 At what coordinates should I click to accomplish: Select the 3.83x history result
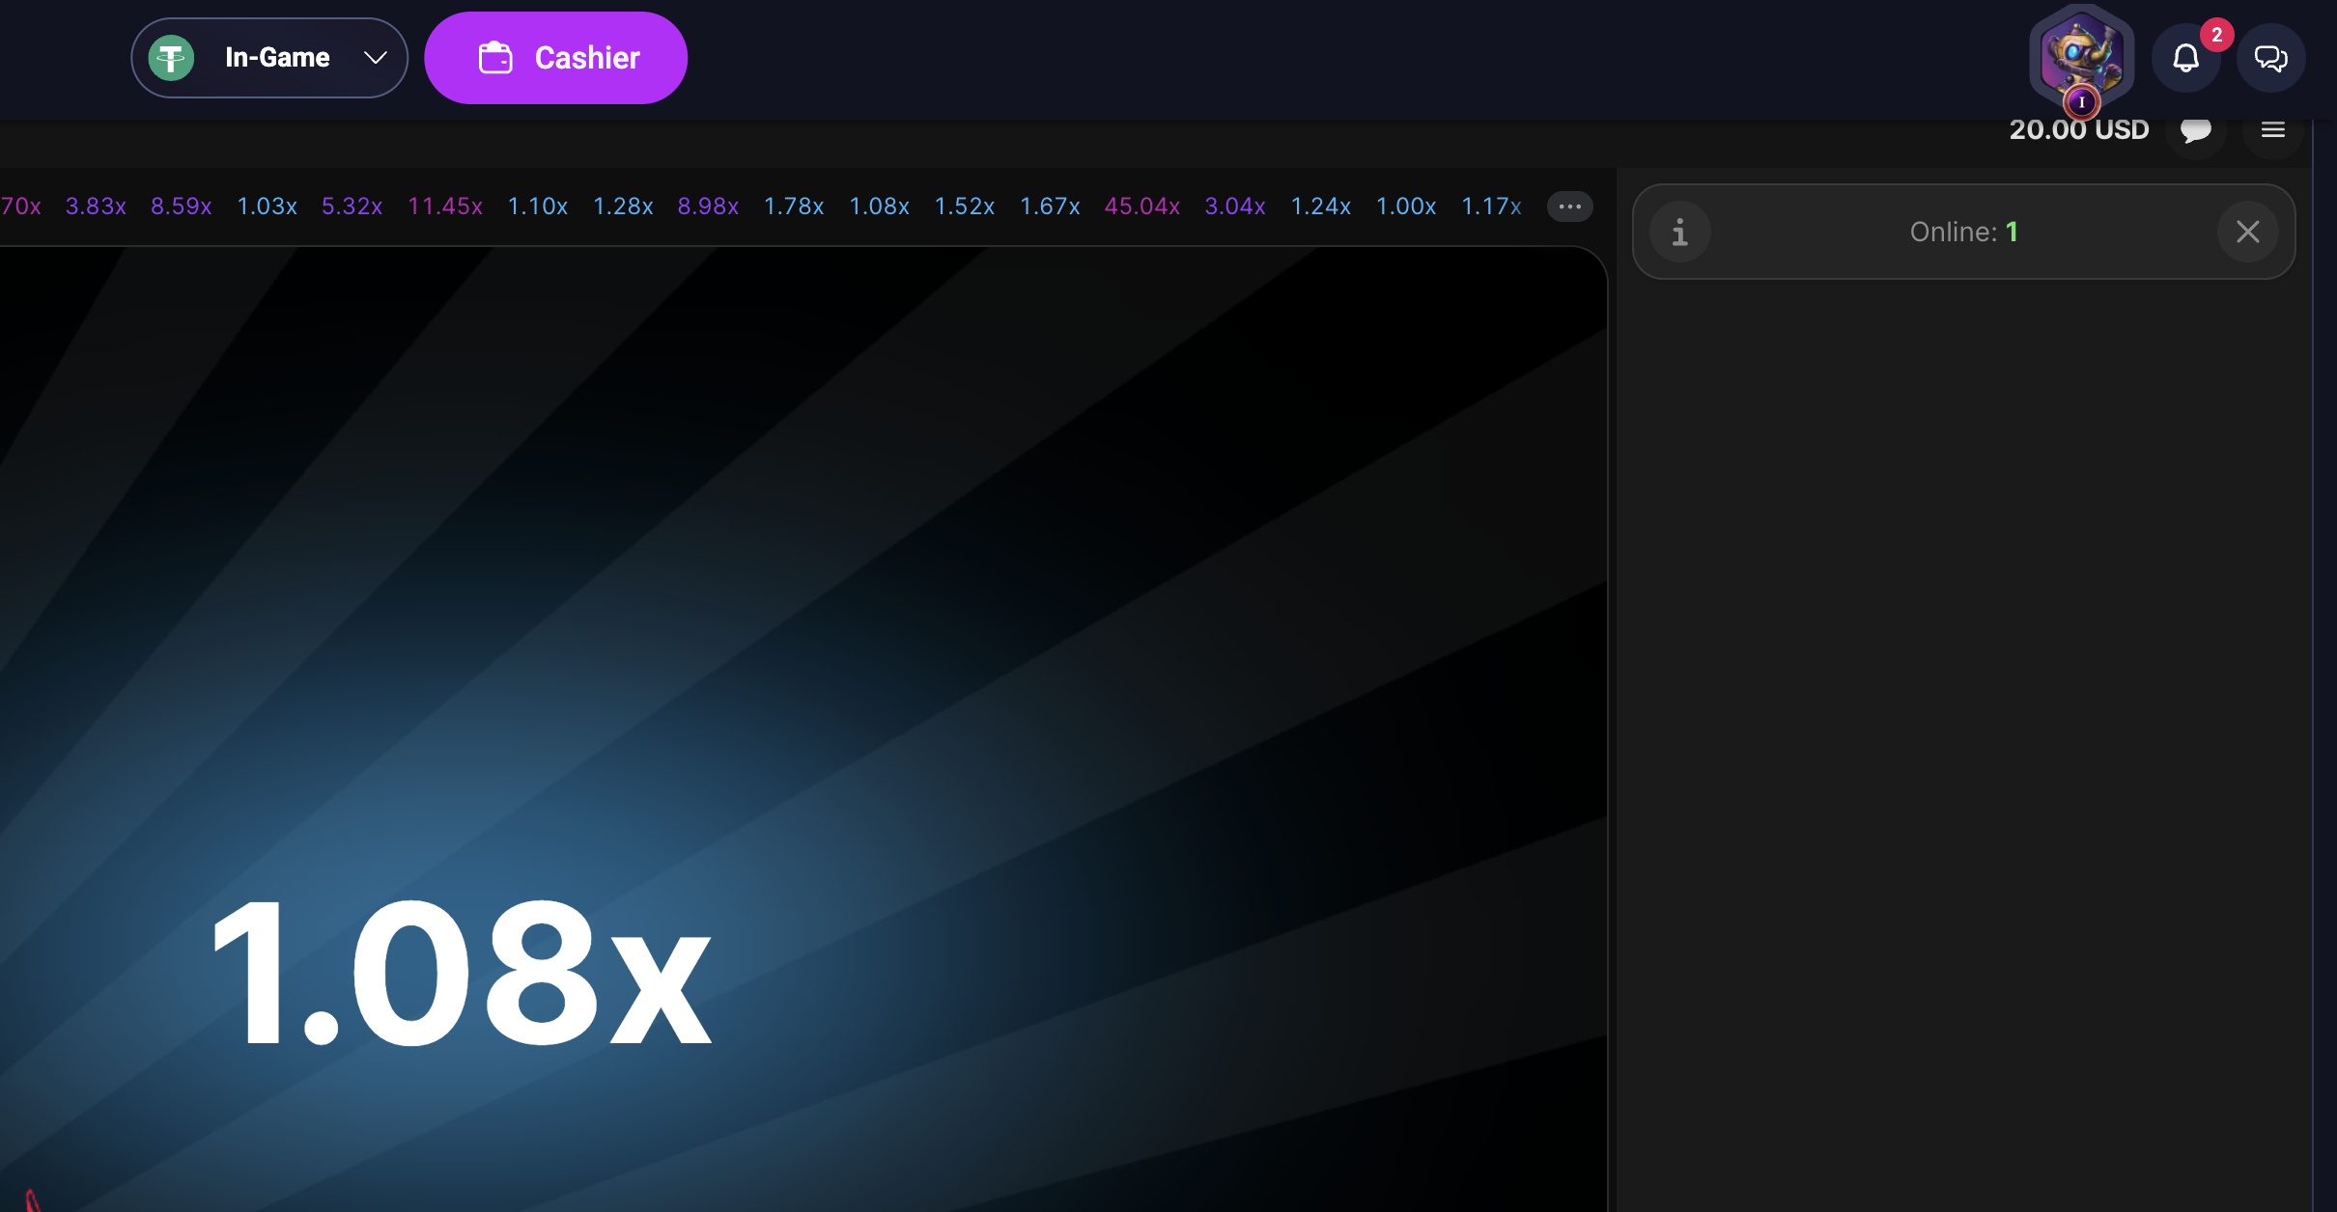[x=96, y=207]
